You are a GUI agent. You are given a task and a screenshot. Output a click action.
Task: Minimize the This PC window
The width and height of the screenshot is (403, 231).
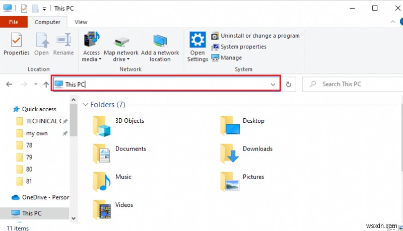pos(352,8)
